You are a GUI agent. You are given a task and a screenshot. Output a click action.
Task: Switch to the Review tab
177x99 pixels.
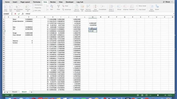(53, 2)
